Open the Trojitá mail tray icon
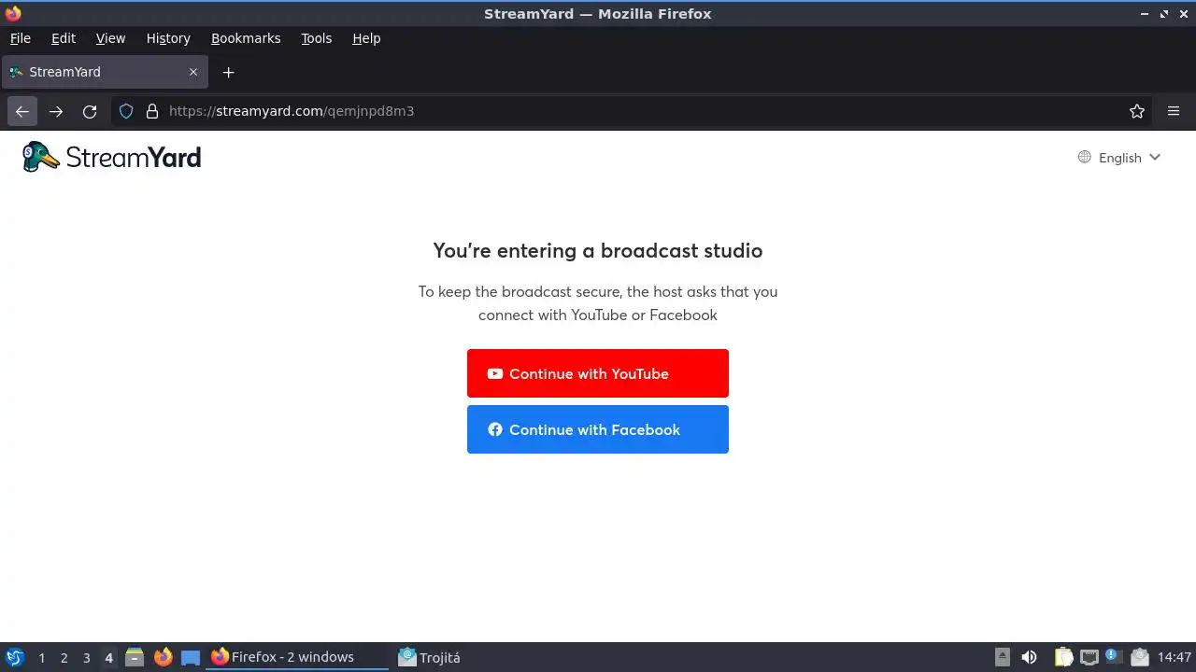 point(1139,657)
